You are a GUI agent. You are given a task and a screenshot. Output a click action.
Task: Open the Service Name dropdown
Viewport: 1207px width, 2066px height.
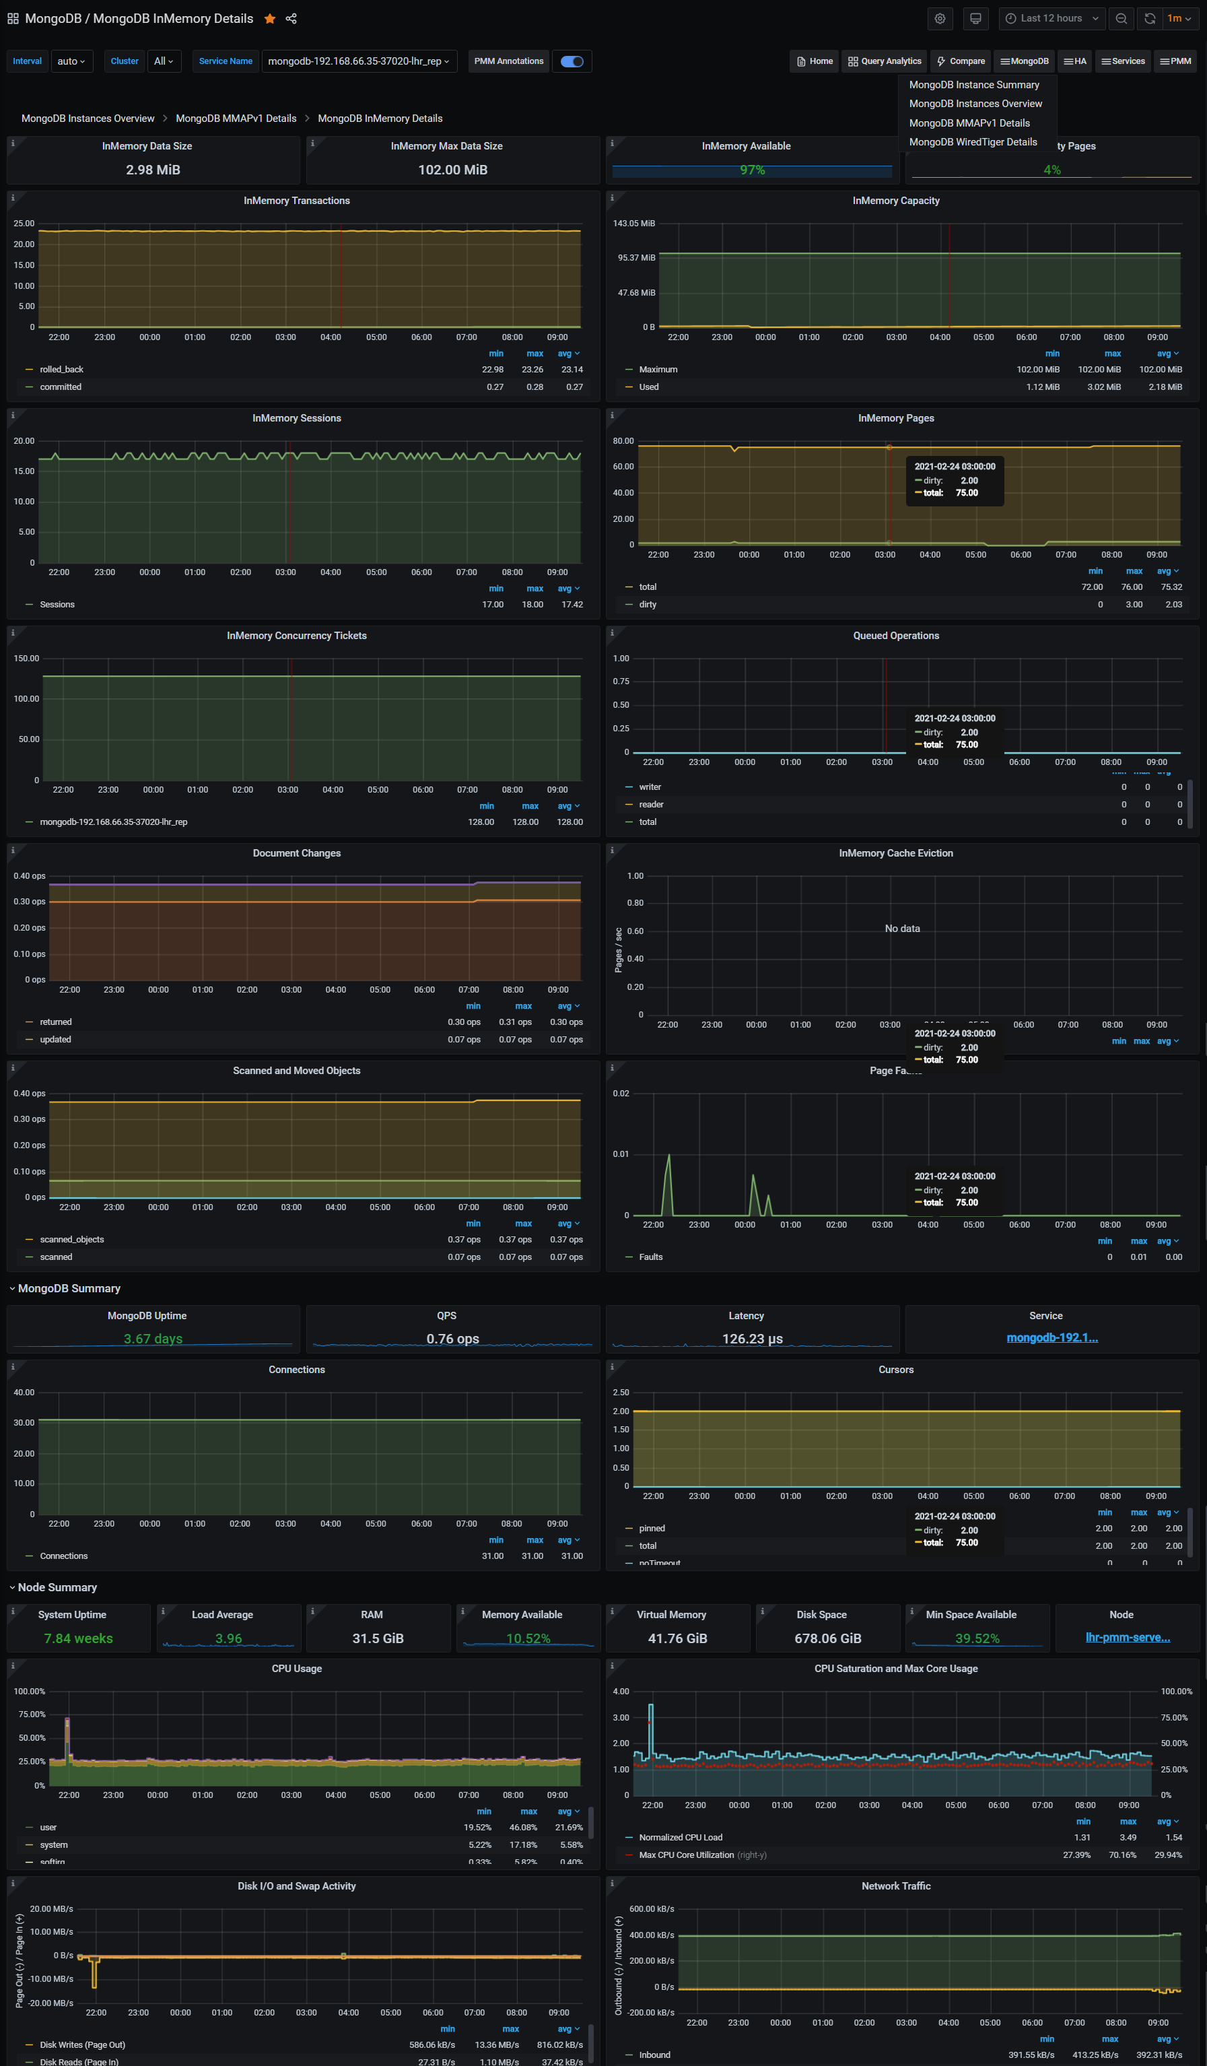tap(358, 61)
